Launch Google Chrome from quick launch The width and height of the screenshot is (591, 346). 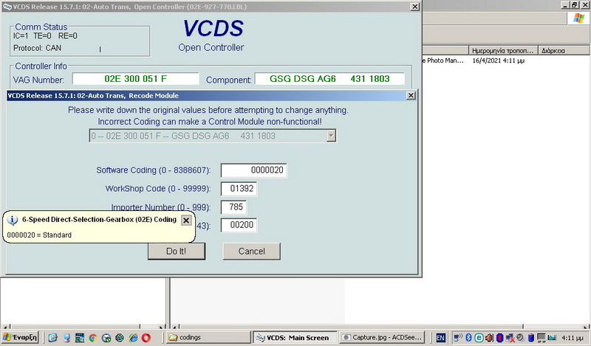[93, 338]
